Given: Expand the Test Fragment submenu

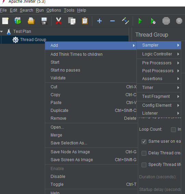Looking at the screenshot, I should (159, 96).
